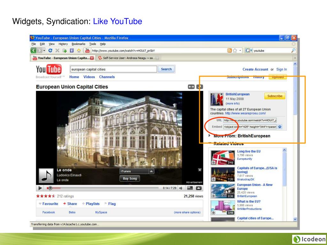Switch player size with the small-screen icon
This screenshot has width=327, height=245.
pos(190,188)
